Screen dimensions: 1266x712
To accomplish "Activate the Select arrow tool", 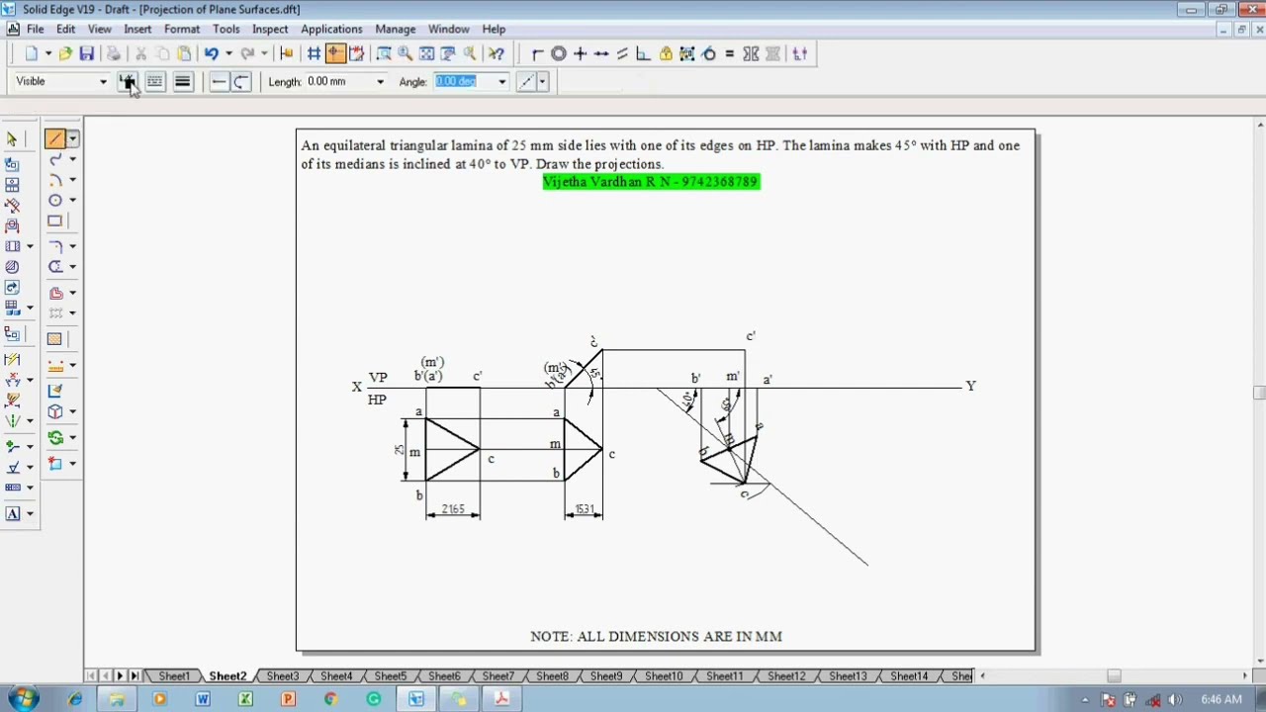I will [x=12, y=139].
